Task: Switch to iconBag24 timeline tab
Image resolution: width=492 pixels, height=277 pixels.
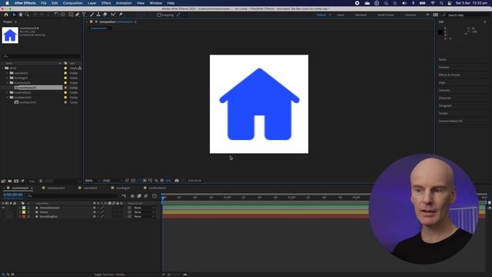Action: pyautogui.click(x=123, y=188)
